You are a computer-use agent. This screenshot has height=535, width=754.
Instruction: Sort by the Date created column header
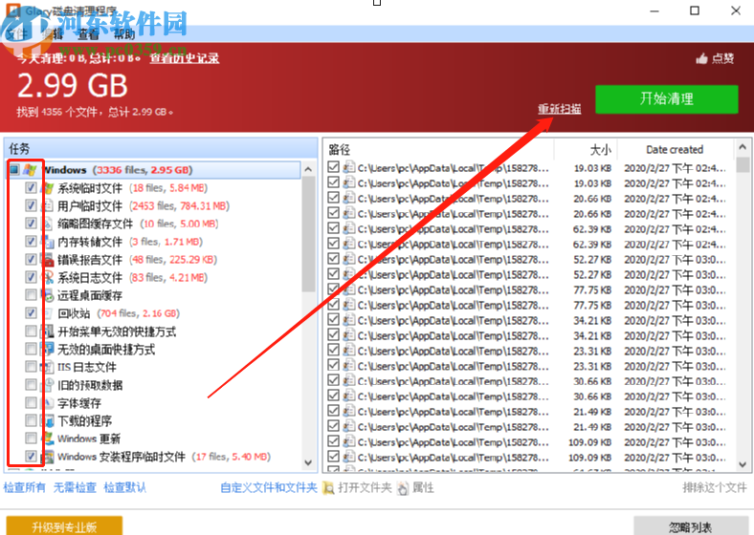(x=676, y=150)
